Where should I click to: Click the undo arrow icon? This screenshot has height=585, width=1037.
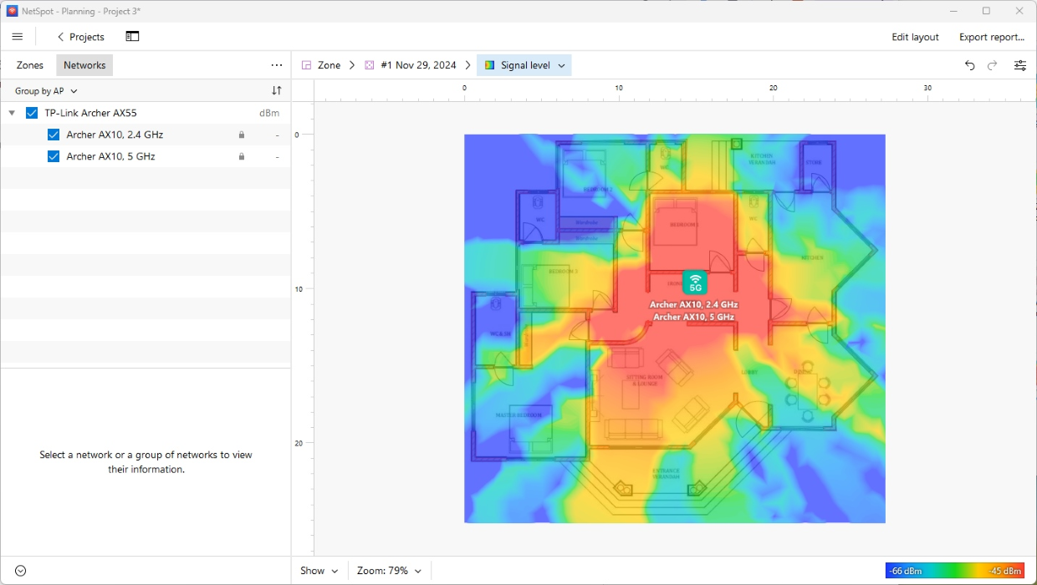click(969, 65)
